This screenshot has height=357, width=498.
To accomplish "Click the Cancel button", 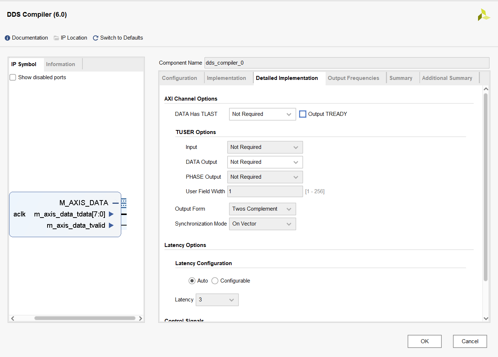I will [x=470, y=341].
